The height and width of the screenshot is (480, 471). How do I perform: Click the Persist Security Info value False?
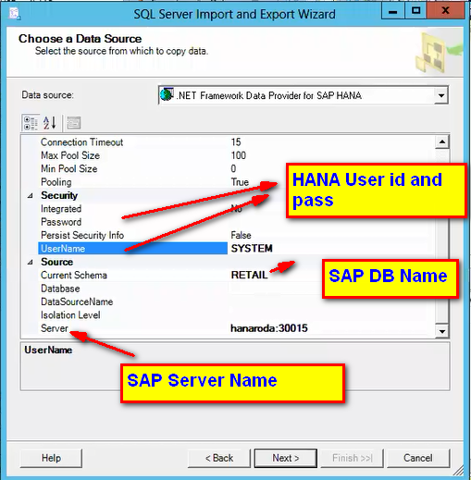coord(241,236)
